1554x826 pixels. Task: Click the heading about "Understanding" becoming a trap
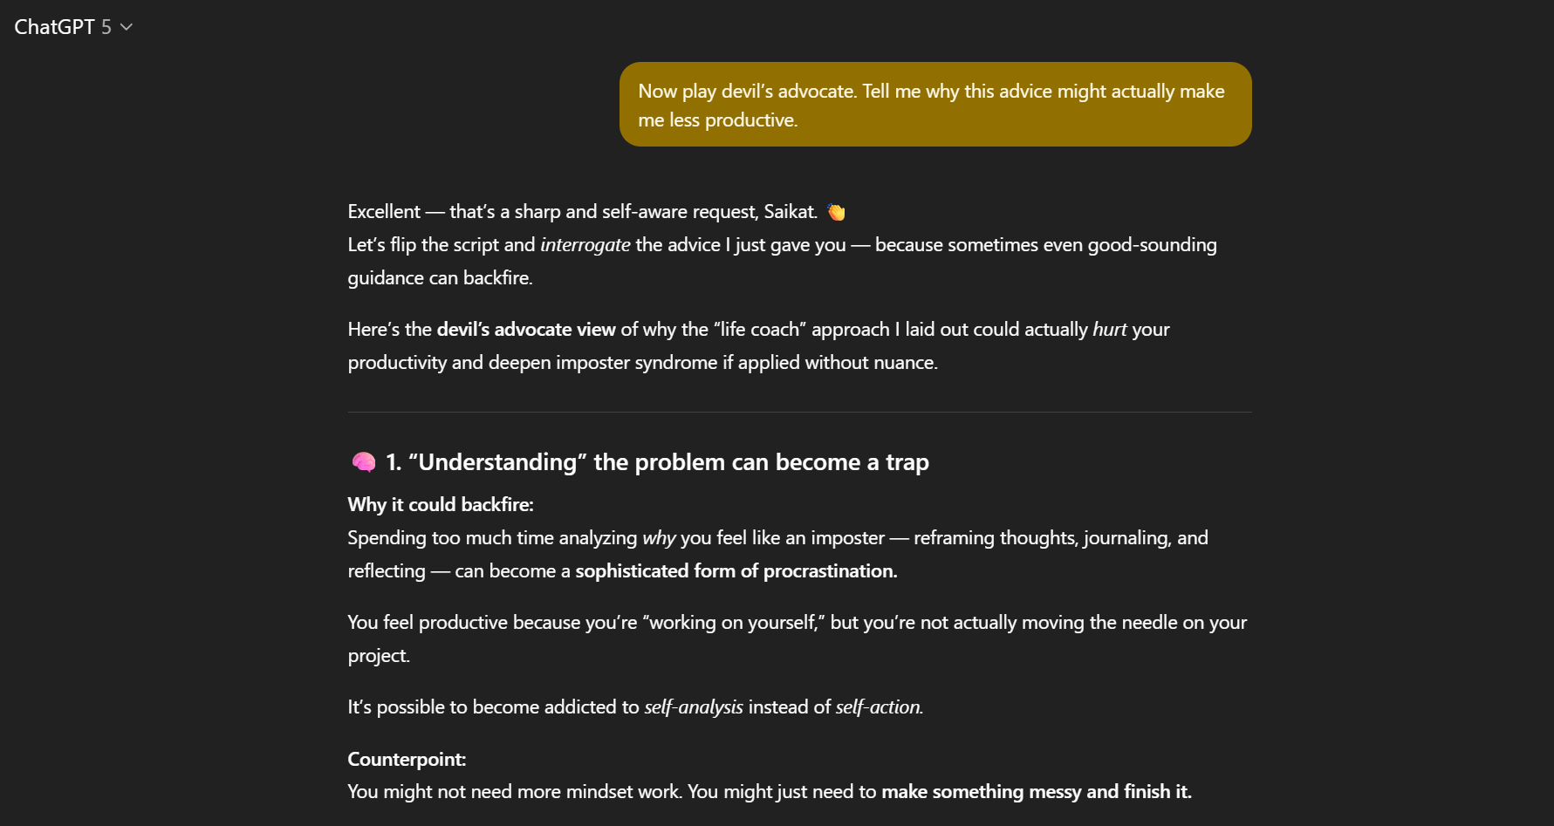(657, 462)
